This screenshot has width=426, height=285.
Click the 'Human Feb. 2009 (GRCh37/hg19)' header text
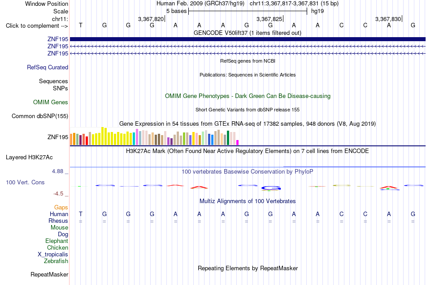pyautogui.click(x=200, y=4)
